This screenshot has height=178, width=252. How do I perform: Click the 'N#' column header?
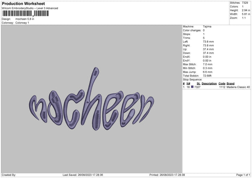(x=188, y=84)
